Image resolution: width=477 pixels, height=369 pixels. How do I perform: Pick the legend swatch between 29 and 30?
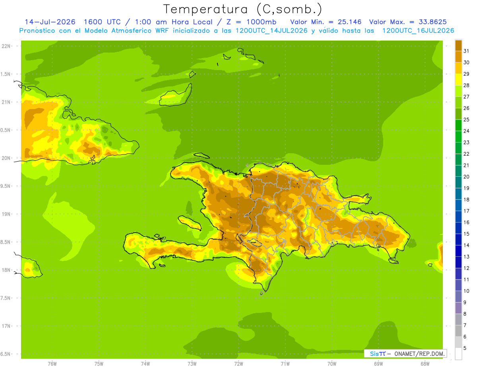point(459,68)
